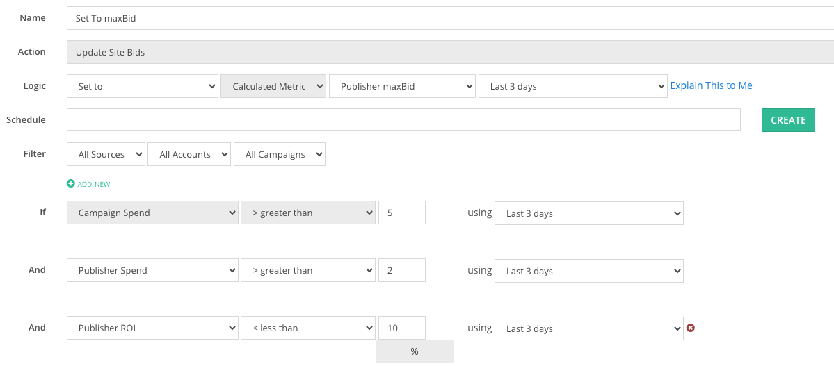Click the percent button below ROI value
Image resolution: width=834 pixels, height=366 pixels.
(415, 351)
